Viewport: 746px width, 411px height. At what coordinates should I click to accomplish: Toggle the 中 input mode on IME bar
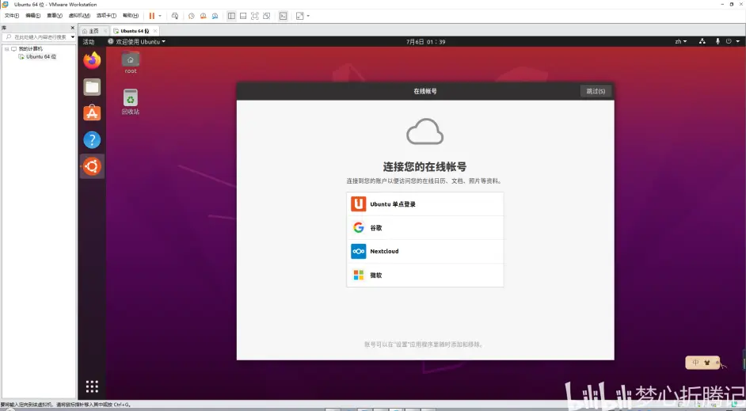point(695,363)
